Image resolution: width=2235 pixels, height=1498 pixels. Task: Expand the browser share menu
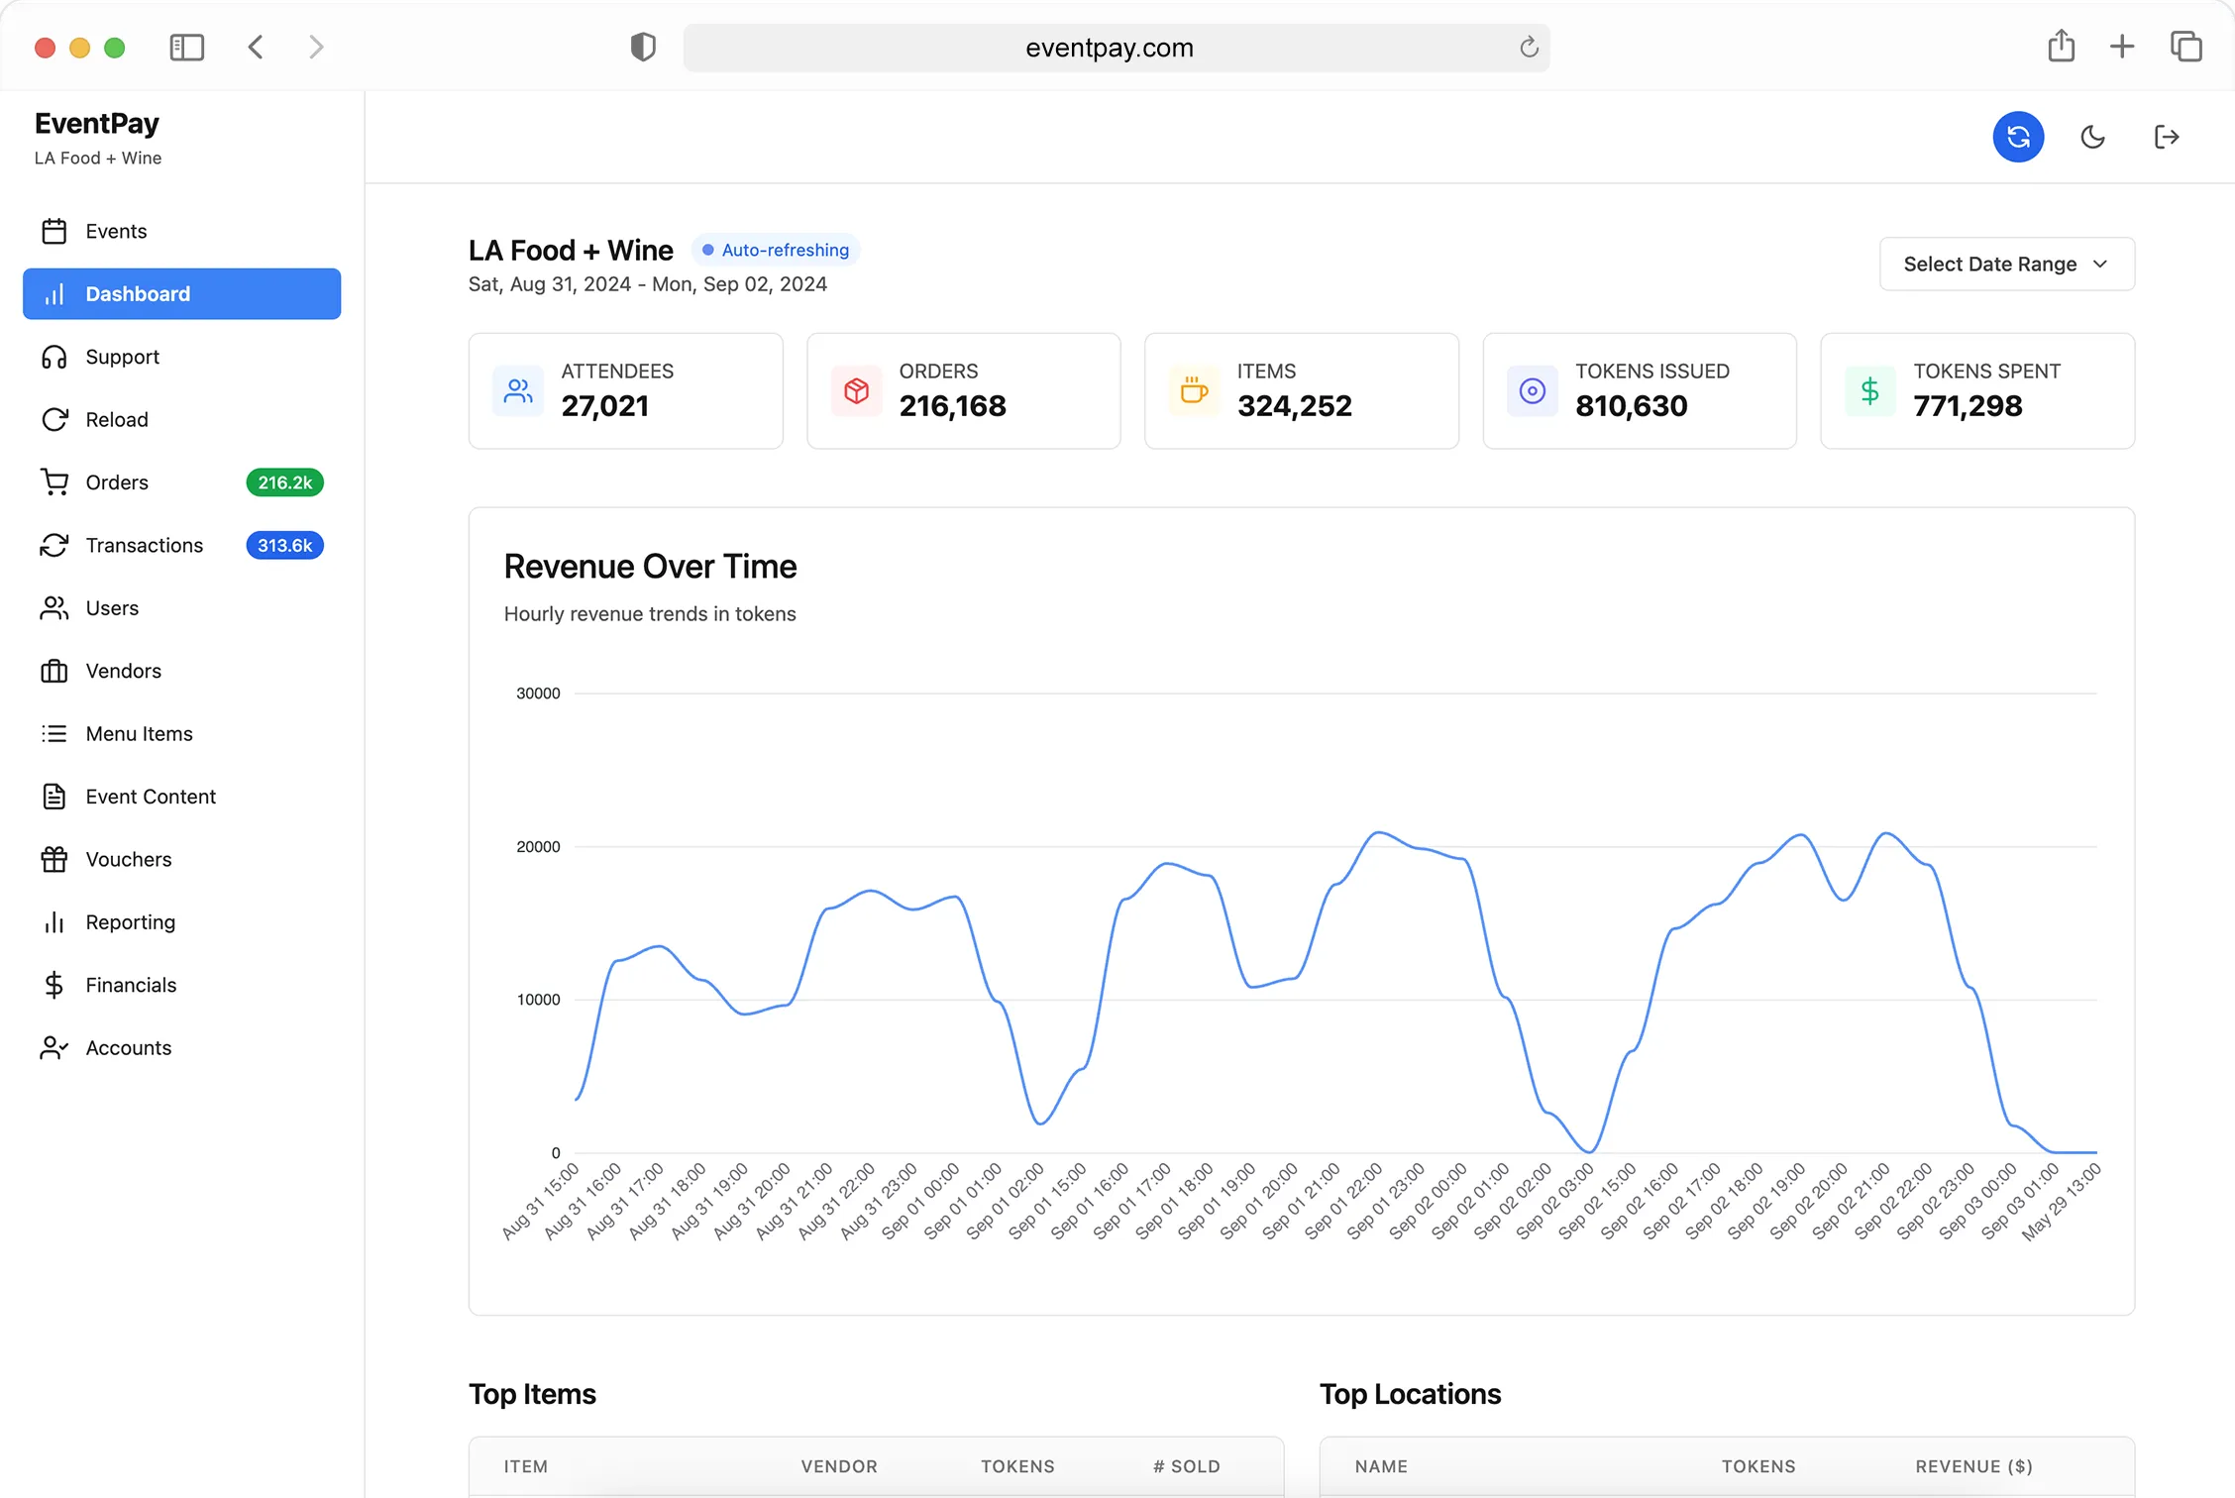[x=2062, y=47]
